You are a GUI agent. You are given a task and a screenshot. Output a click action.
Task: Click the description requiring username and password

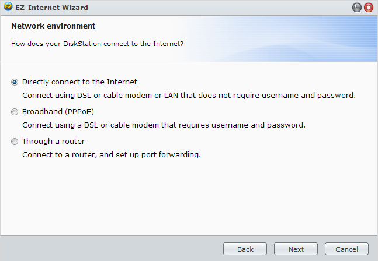click(x=164, y=125)
